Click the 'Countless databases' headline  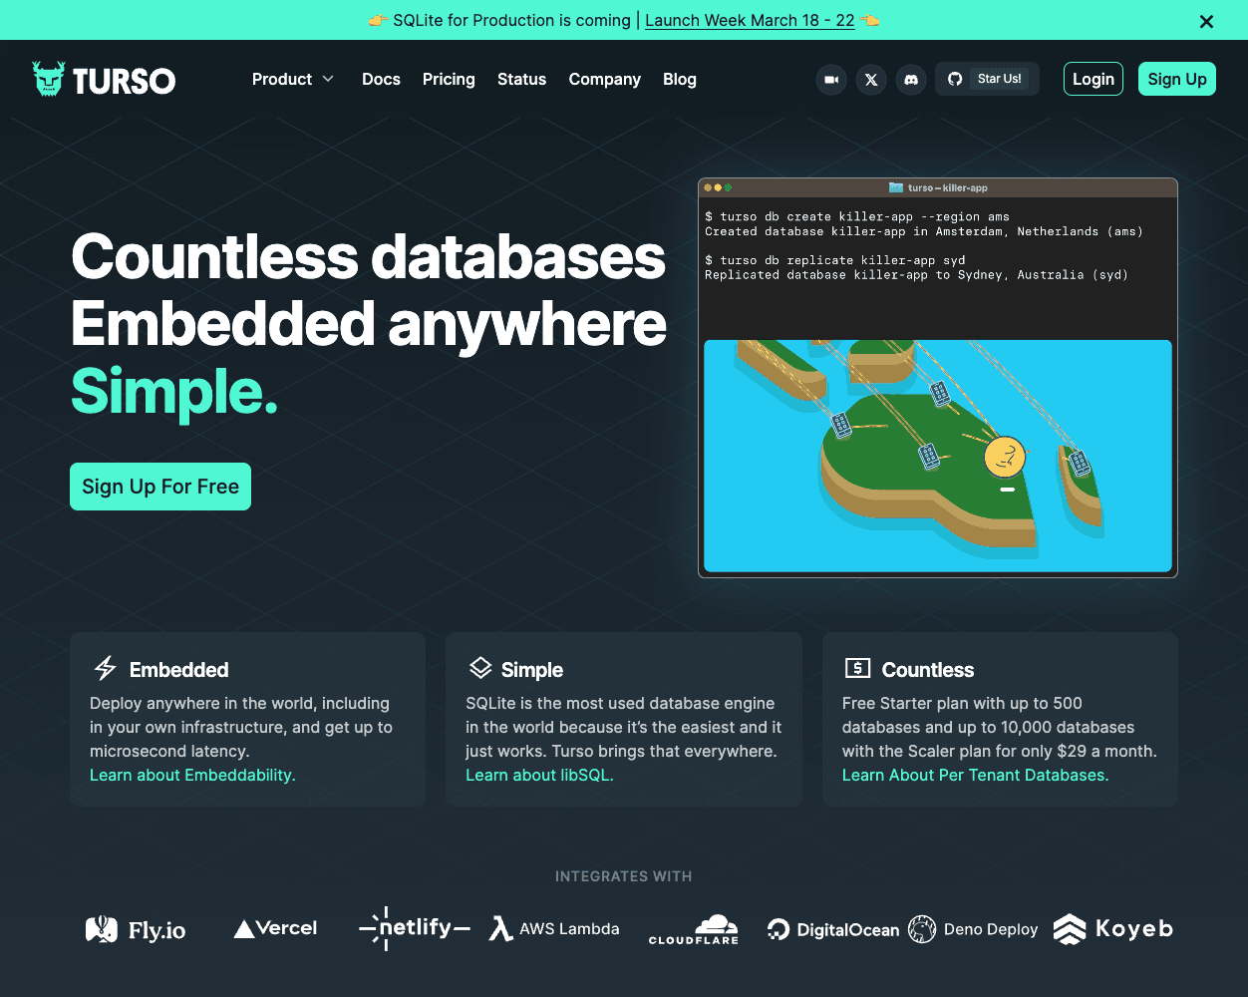pos(368,256)
